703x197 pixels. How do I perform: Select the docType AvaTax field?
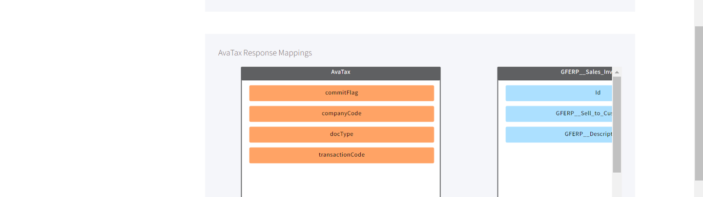click(341, 134)
